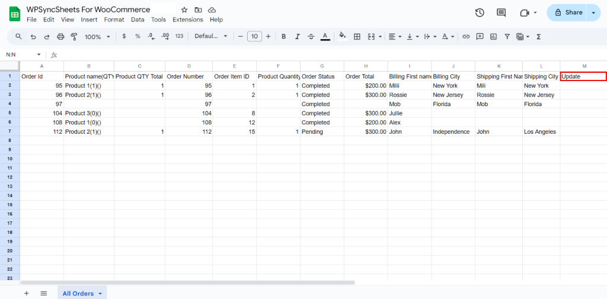Open Google Sheets home logo
Image resolution: width=607 pixels, height=299 pixels.
15,14
